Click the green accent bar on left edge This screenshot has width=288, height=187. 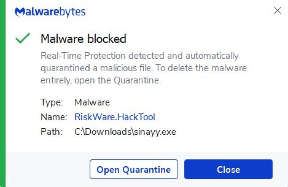tap(2, 93)
